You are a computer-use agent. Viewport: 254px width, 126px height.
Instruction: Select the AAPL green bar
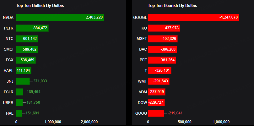(x=24, y=71)
